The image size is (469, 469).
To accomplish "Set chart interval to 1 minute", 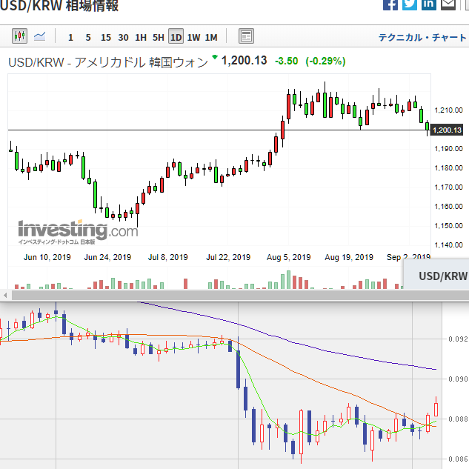I will click(70, 37).
